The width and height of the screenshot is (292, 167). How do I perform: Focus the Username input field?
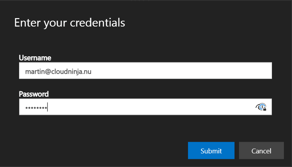(x=145, y=71)
